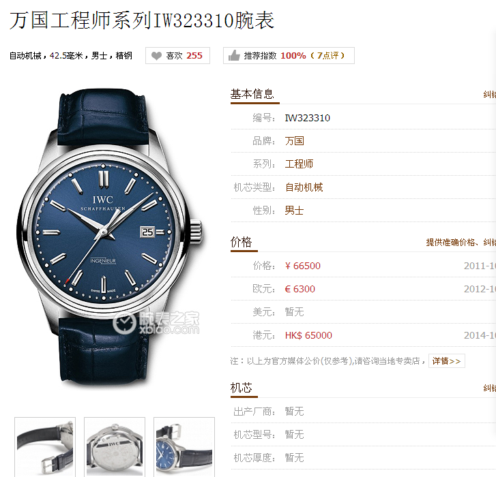
Task: Open the 7点评 reviews link
Action: (327, 56)
